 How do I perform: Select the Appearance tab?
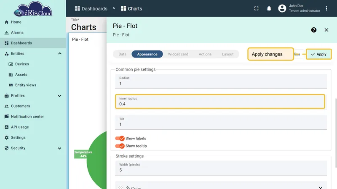pos(147,54)
